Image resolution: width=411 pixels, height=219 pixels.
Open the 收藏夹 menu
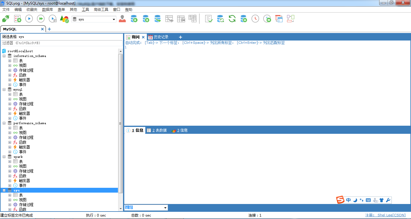point(32,10)
